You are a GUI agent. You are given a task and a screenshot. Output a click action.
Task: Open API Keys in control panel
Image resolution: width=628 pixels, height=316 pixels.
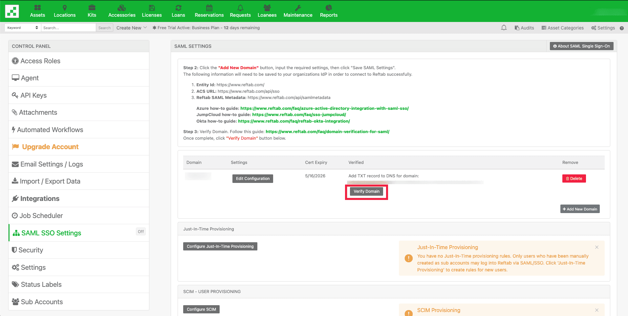79,95
